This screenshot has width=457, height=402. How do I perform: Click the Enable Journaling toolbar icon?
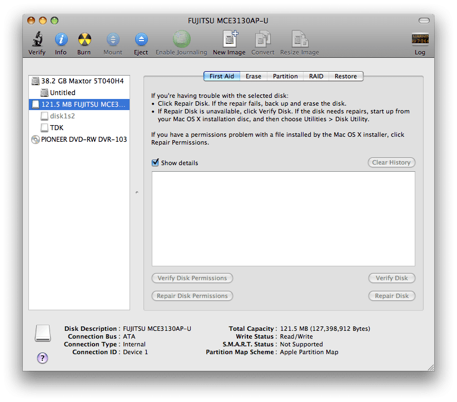[x=181, y=39]
